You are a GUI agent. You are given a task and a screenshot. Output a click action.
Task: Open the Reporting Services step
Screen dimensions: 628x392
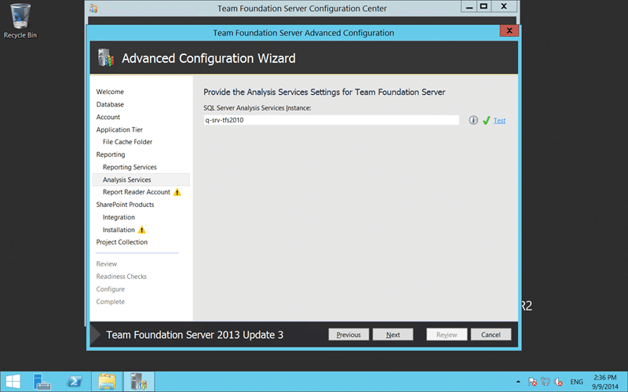tap(130, 167)
